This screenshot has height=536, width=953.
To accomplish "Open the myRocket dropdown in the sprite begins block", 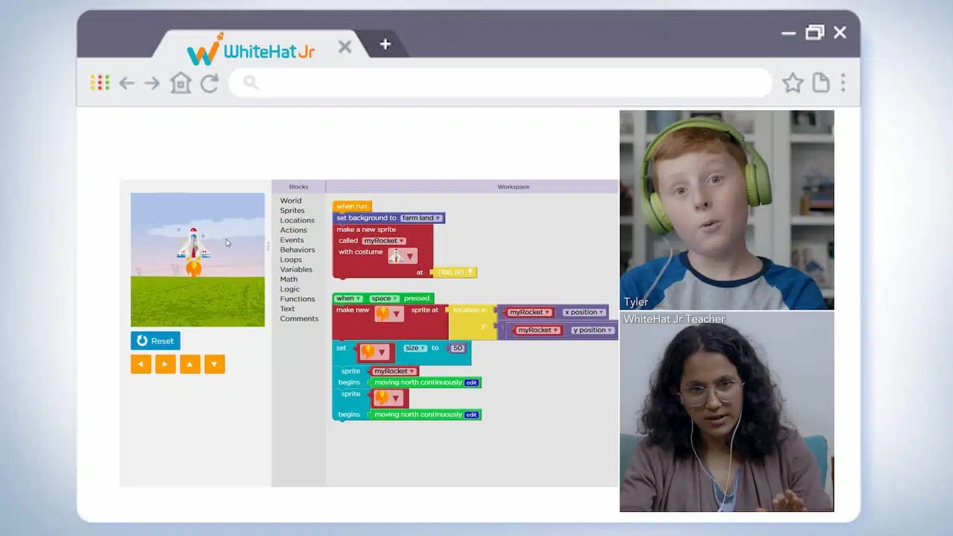I will [394, 370].
